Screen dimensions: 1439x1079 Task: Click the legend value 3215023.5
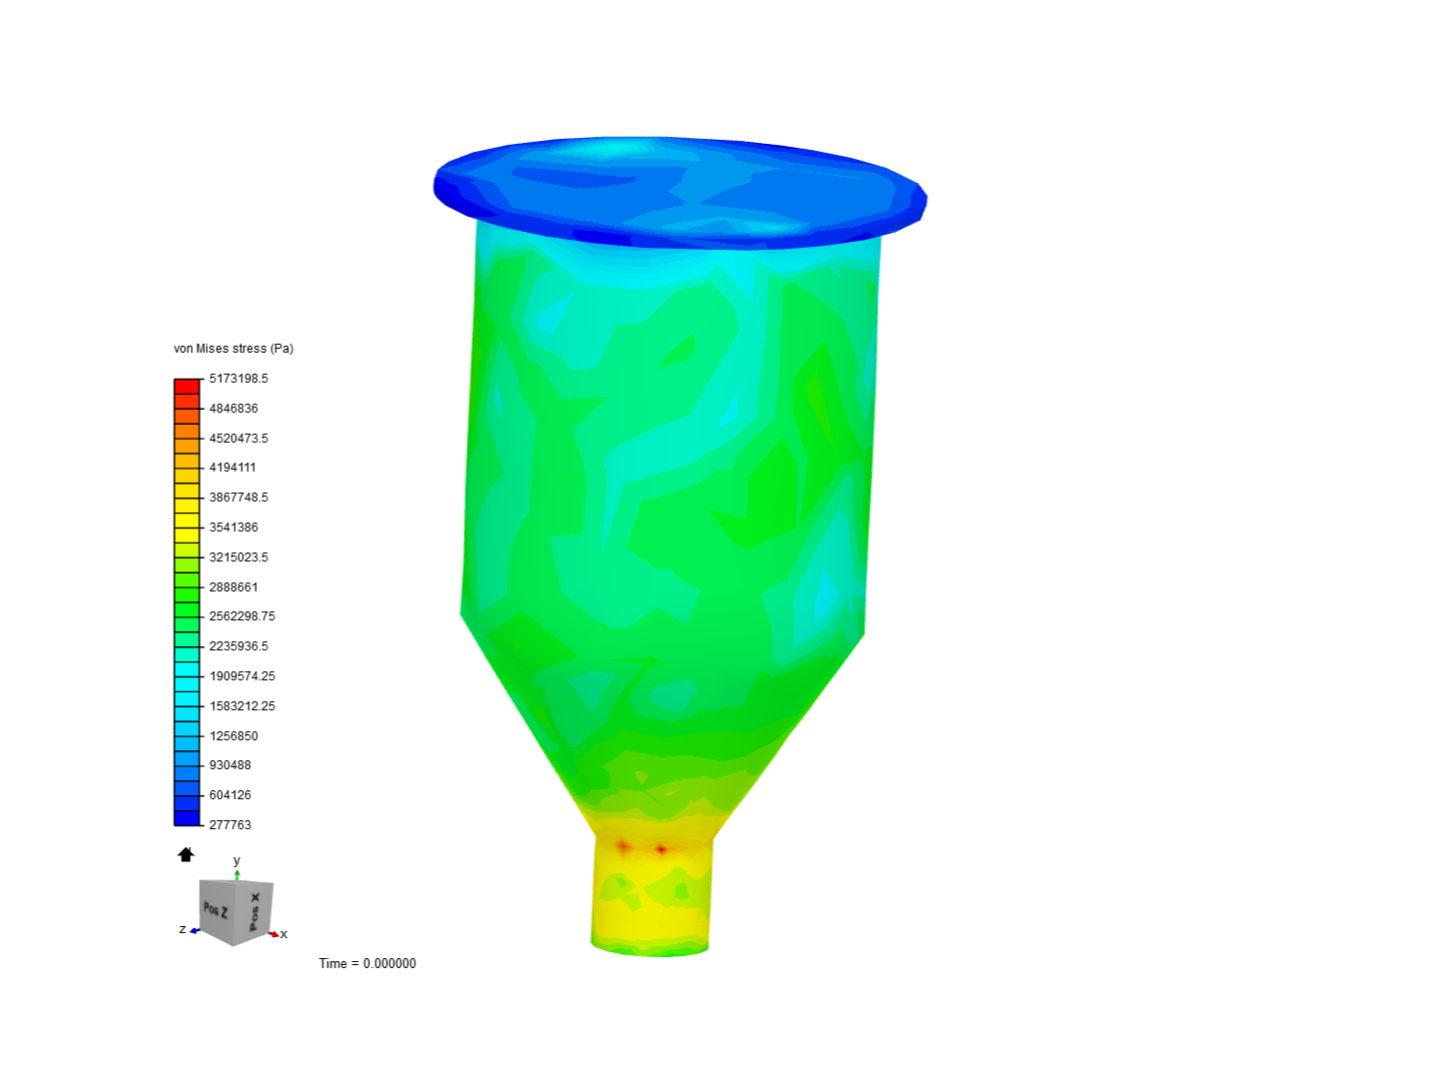[x=239, y=557]
